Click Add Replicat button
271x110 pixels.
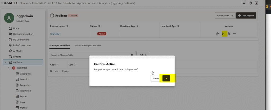(x=246, y=16)
